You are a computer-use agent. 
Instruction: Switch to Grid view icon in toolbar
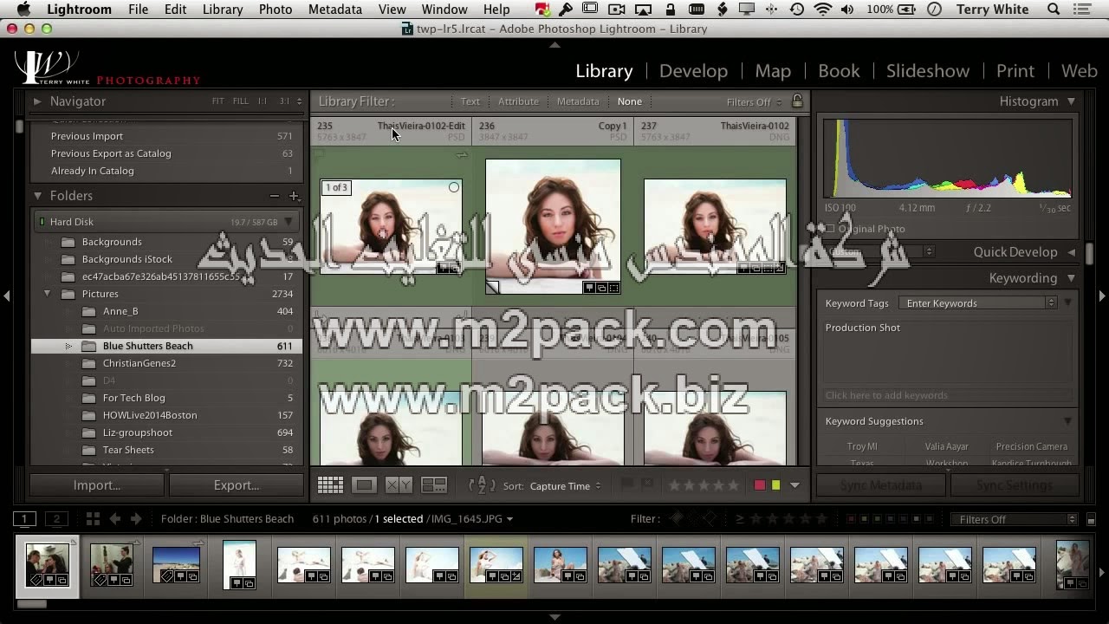point(330,485)
